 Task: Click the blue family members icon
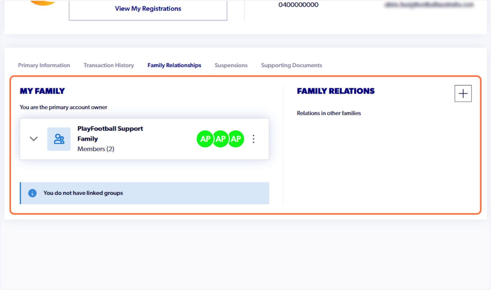59,139
